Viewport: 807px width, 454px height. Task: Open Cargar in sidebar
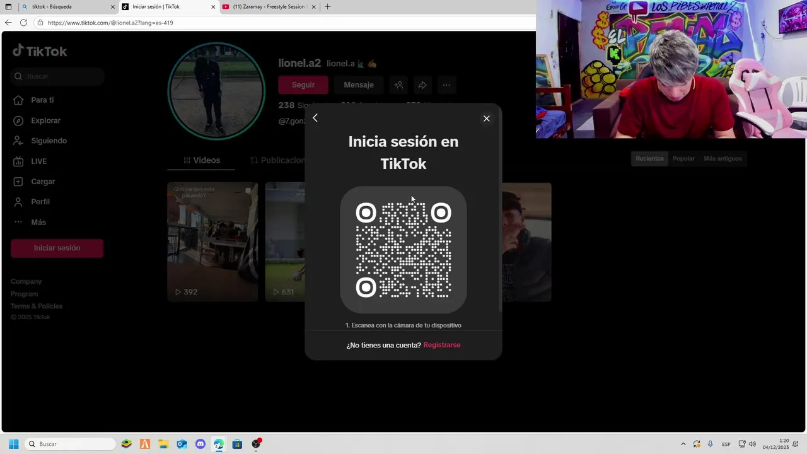43,182
